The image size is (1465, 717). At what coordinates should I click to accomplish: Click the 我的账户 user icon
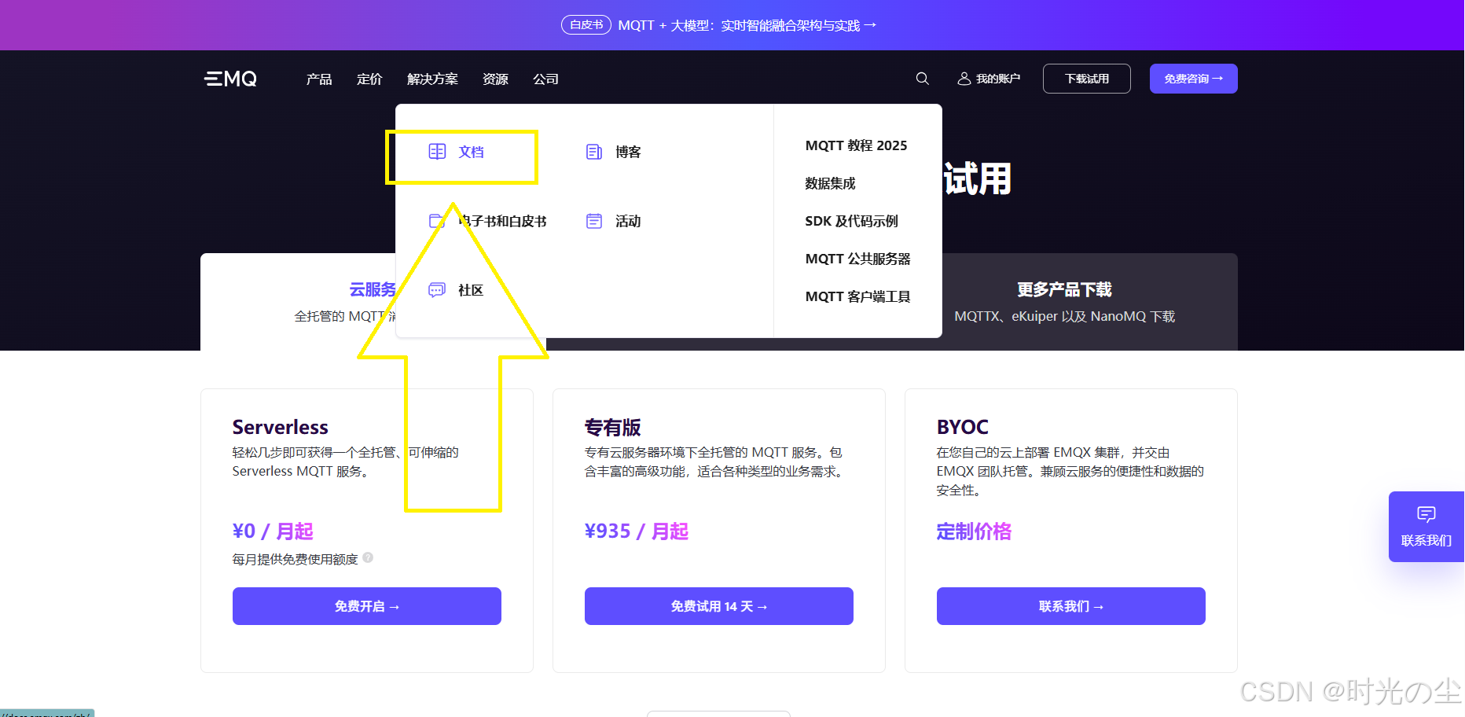coord(964,79)
